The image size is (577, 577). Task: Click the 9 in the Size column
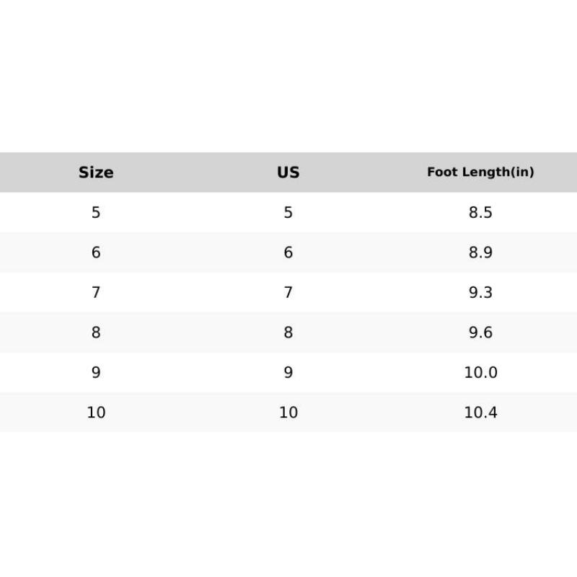click(96, 373)
